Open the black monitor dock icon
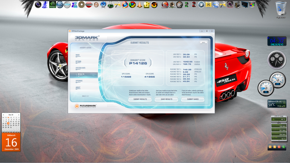This screenshot has width=290, height=163. tap(245, 5)
